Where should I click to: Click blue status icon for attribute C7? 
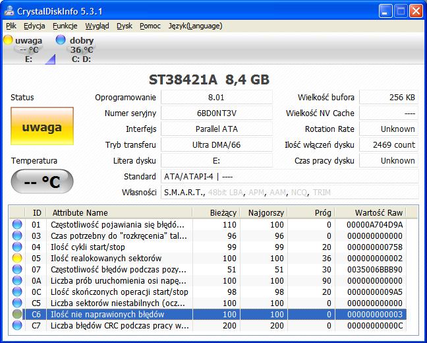point(17,325)
